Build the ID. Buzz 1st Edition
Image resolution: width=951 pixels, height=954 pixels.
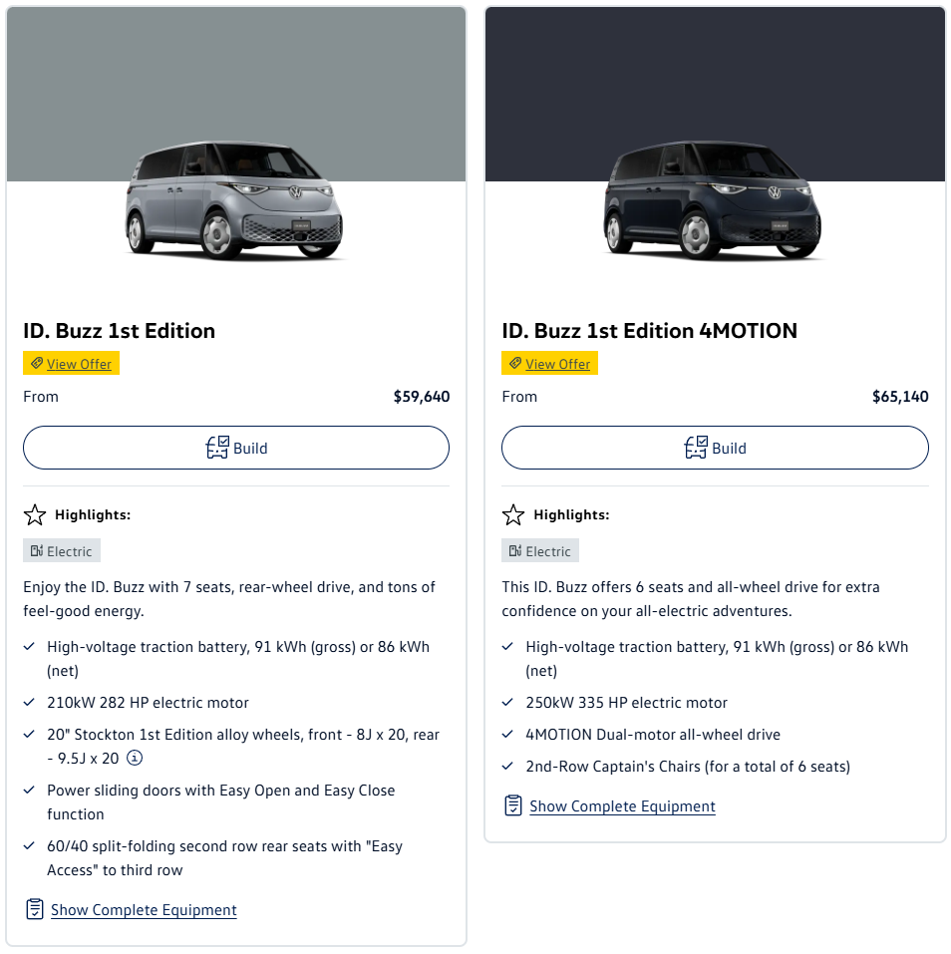[236, 448]
